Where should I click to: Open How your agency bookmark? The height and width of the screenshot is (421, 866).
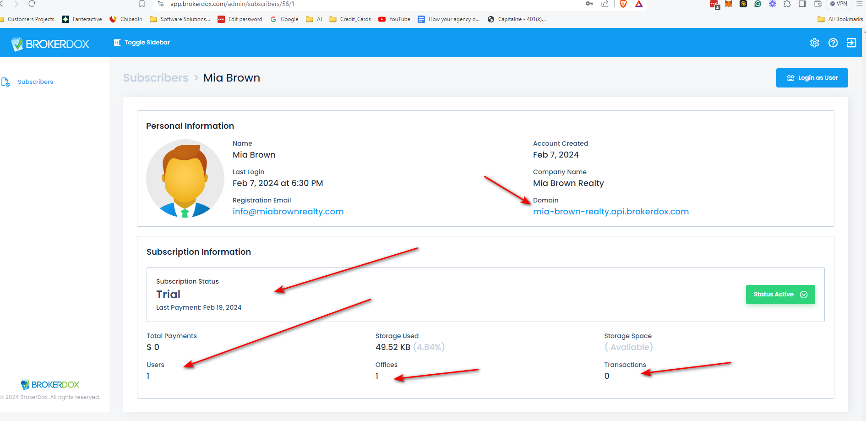[449, 19]
